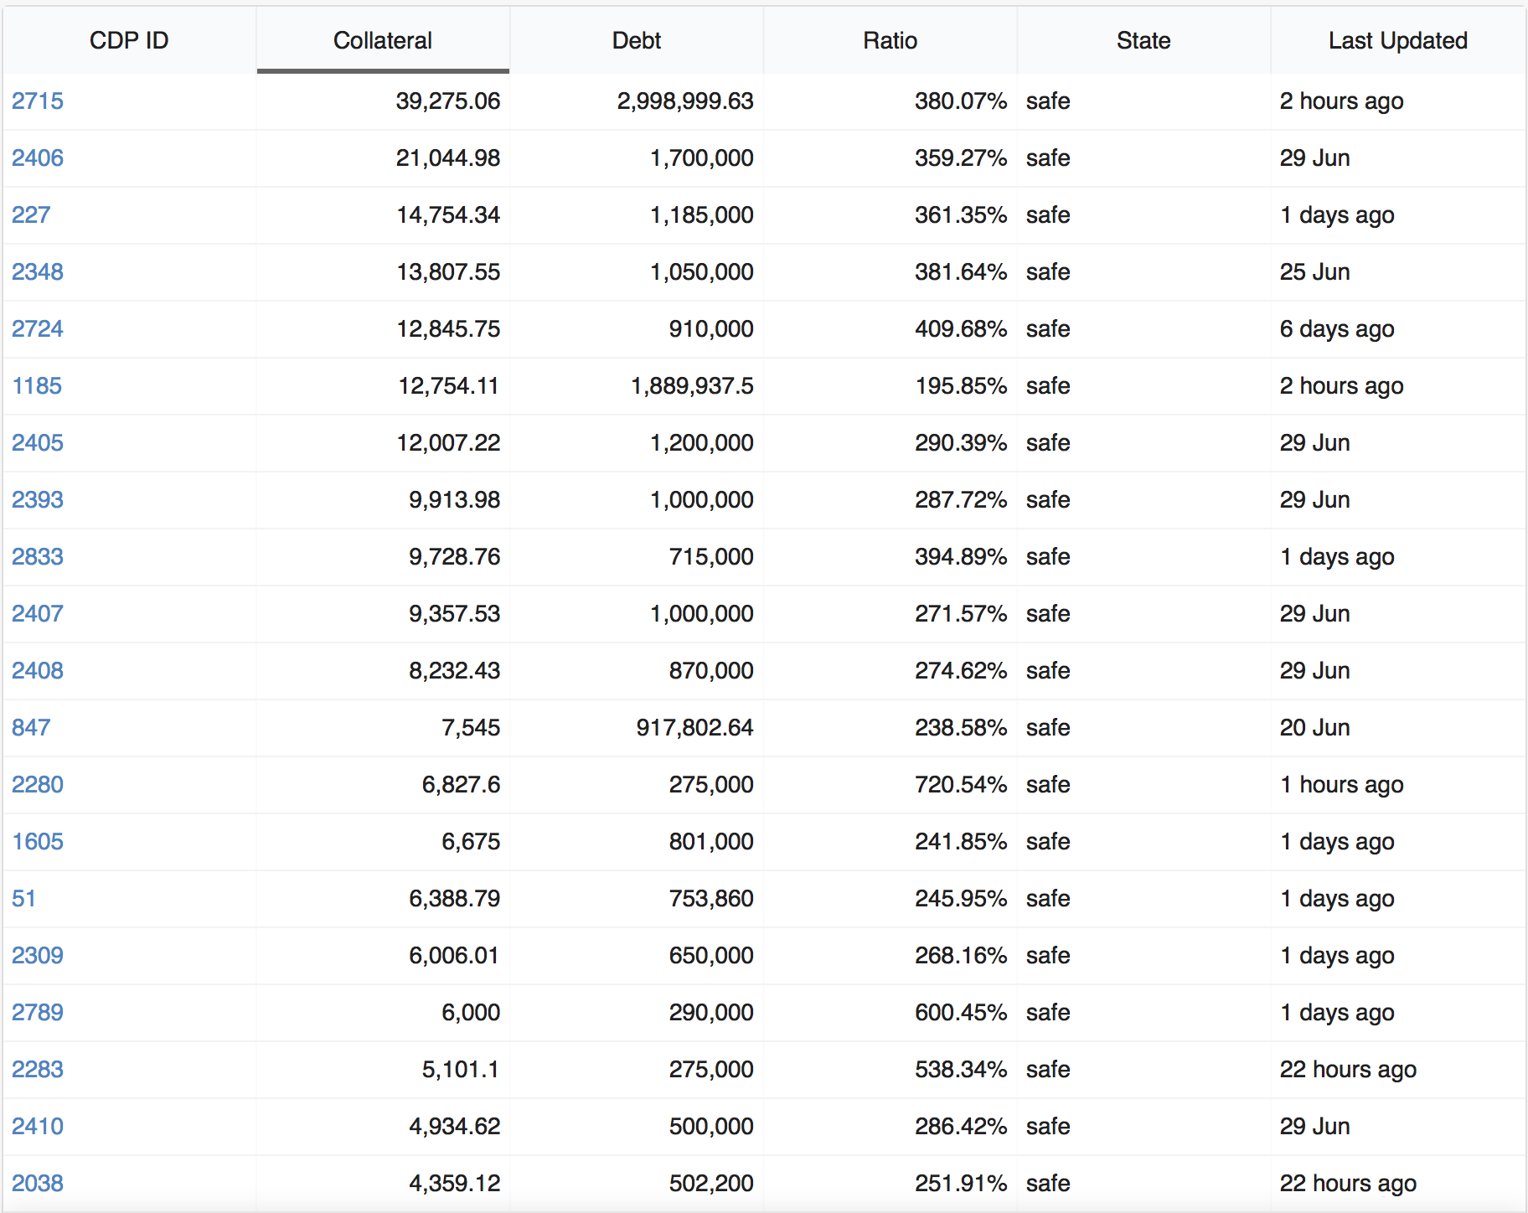This screenshot has height=1213, width=1528.
Task: Select collateral value 12,007.22
Action: (x=448, y=442)
